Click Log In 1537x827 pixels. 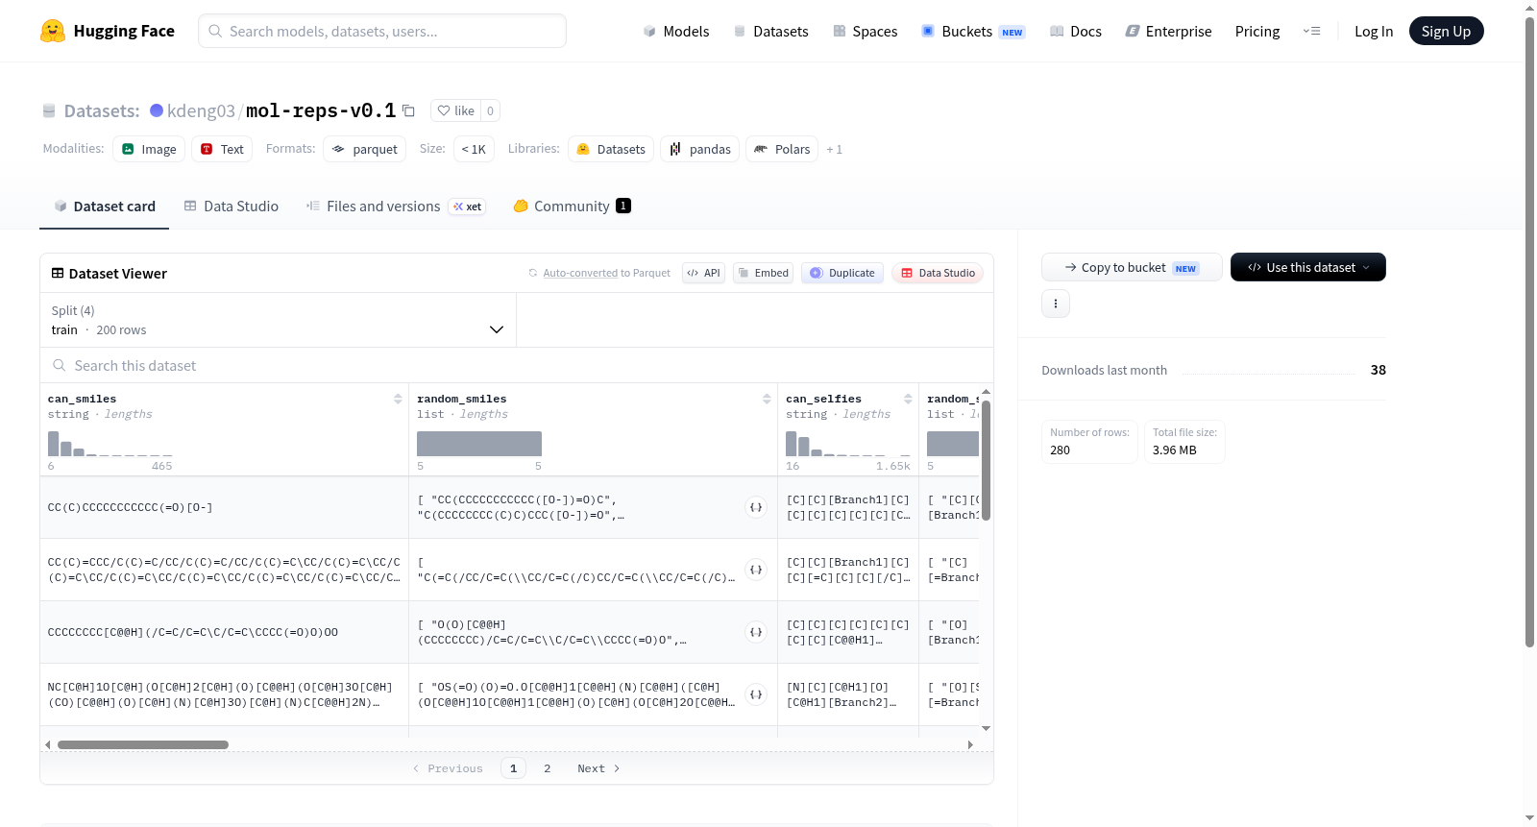click(1374, 31)
